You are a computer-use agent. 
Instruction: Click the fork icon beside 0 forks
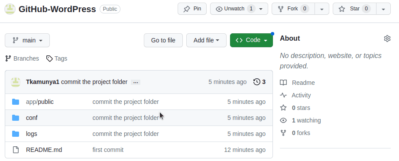pos(283,133)
